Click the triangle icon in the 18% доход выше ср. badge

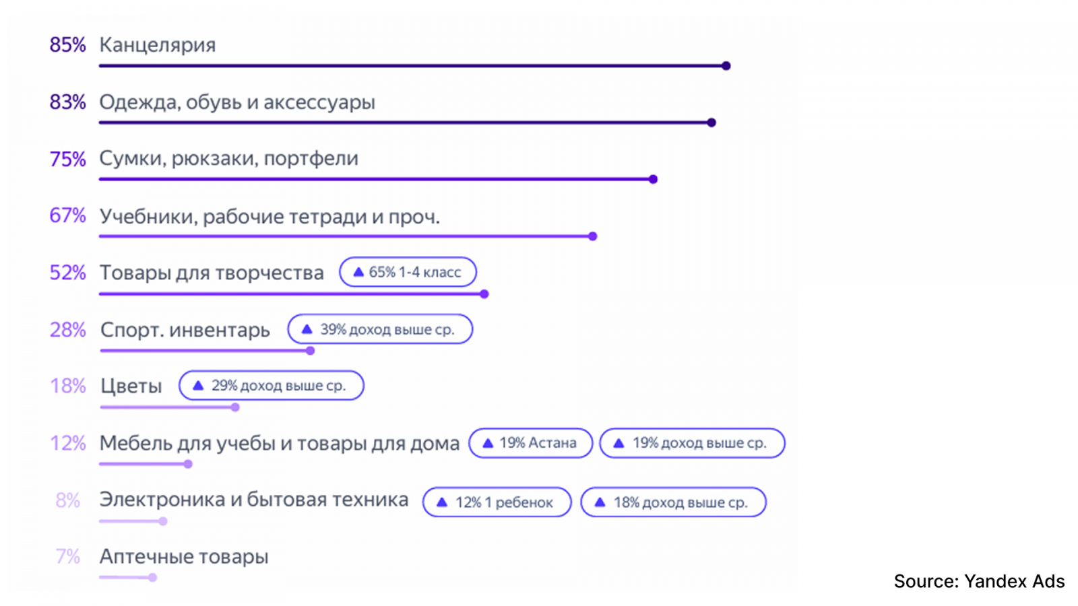(x=600, y=502)
